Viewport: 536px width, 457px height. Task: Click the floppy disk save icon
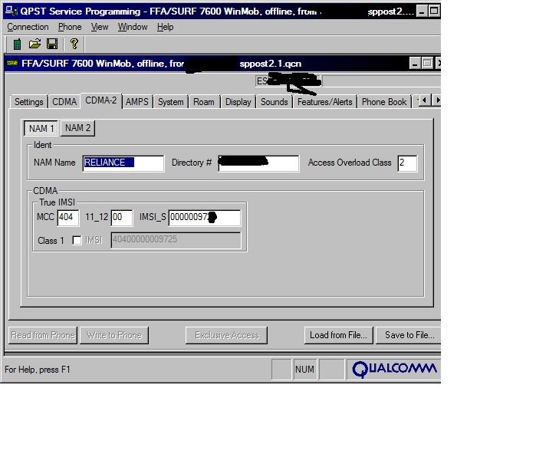click(52, 44)
